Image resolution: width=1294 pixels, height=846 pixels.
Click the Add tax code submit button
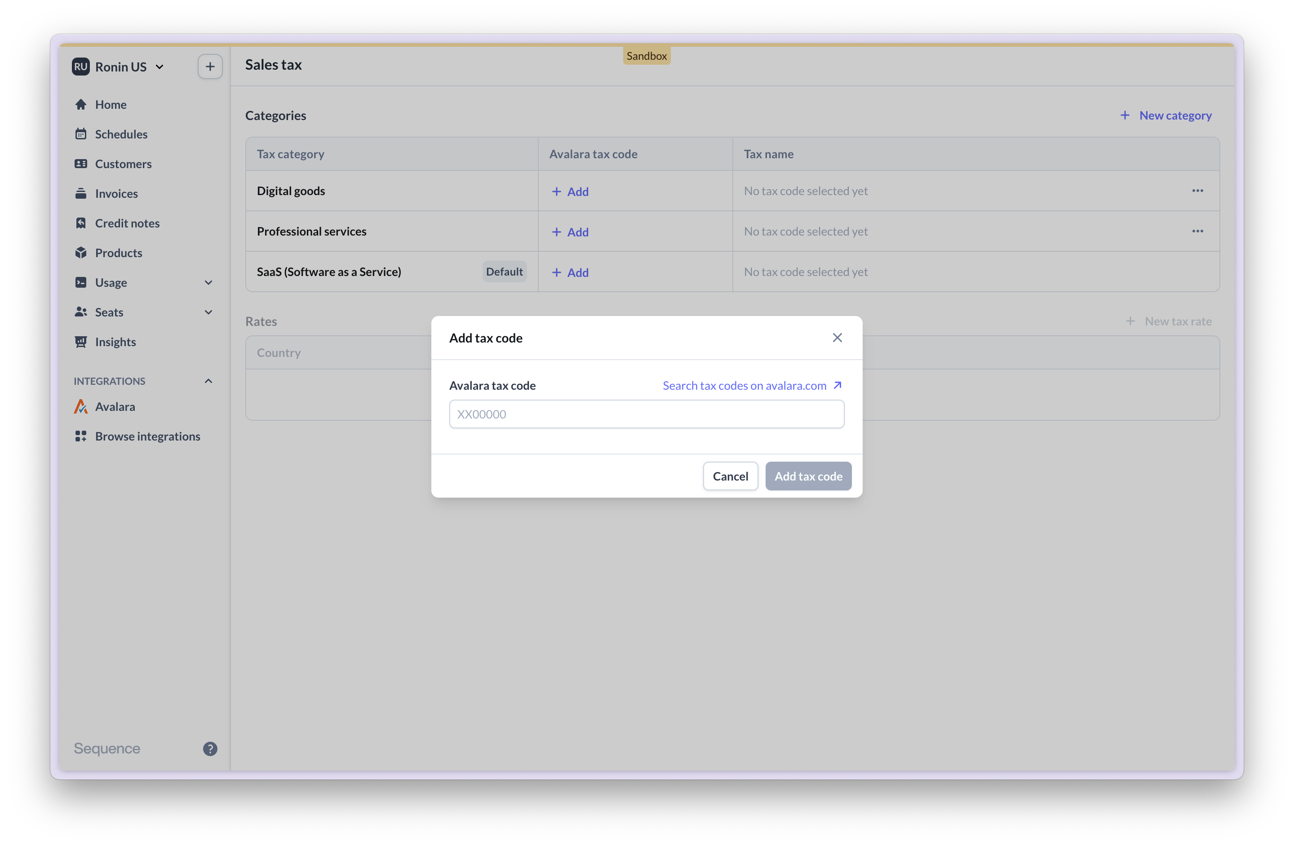pos(808,476)
